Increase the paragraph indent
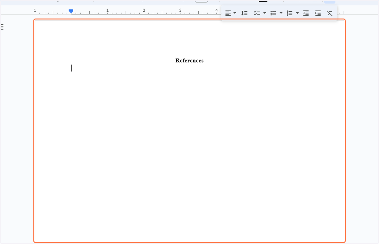The width and height of the screenshot is (379, 244). coord(318,13)
